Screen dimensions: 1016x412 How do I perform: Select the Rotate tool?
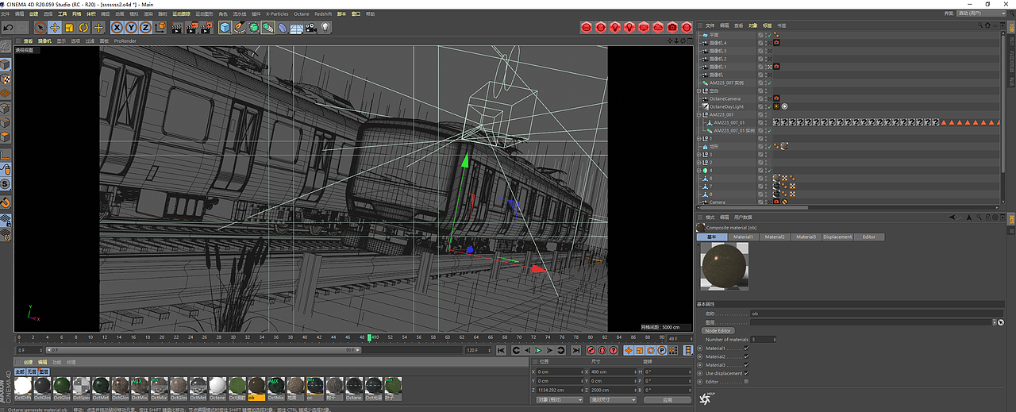click(x=83, y=27)
